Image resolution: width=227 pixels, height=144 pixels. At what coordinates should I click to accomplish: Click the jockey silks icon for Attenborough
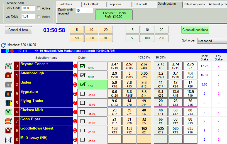pos(8,75)
